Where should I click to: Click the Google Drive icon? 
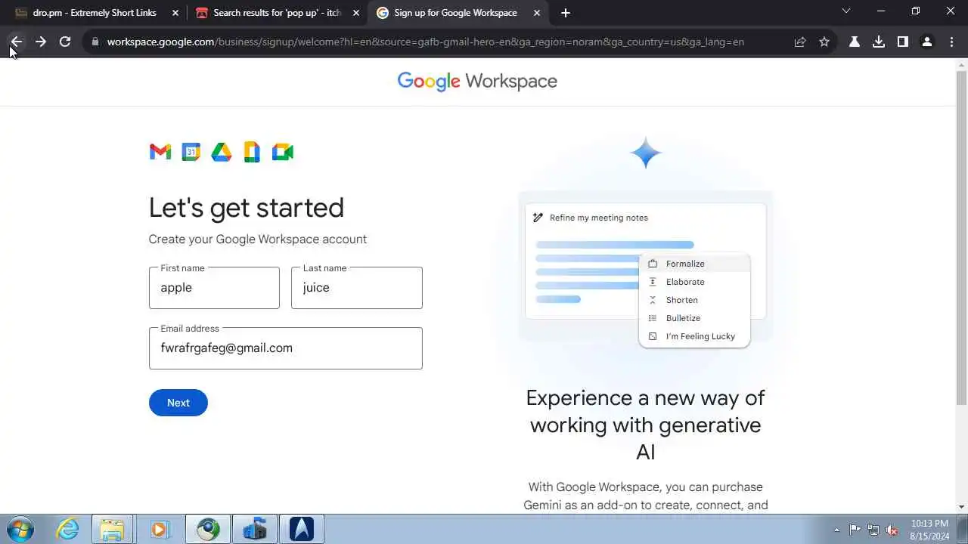click(221, 152)
